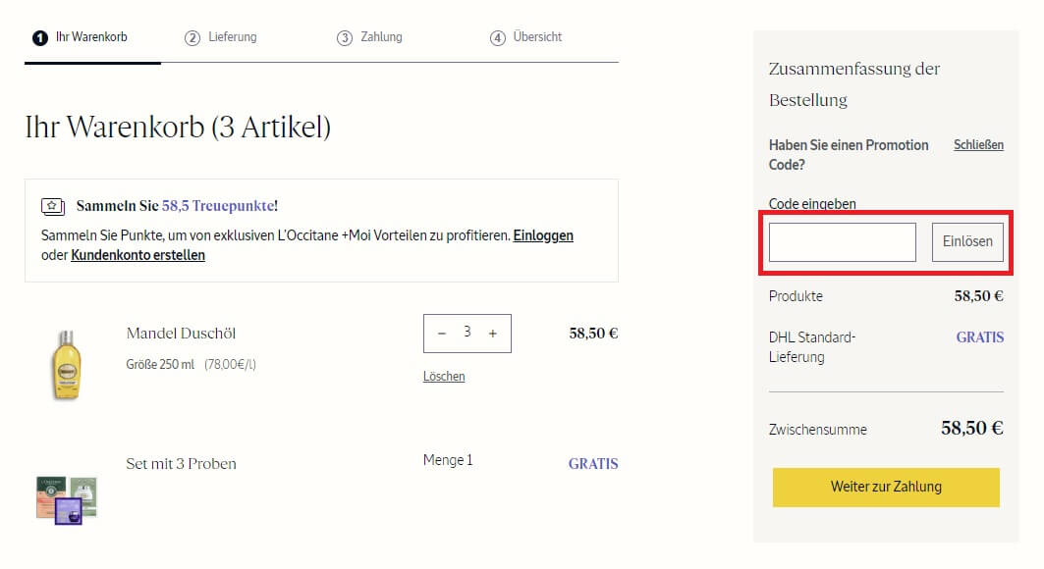Click the 58,5 Treuepunkte text
This screenshot has height=569, width=1044.
point(218,206)
